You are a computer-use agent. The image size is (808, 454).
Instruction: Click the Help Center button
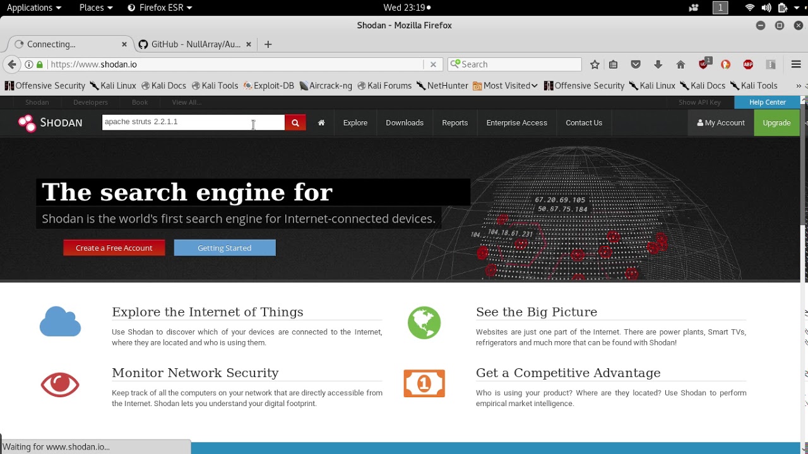pyautogui.click(x=767, y=102)
